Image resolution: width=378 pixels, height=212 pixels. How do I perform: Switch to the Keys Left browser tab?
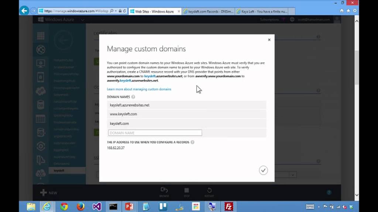(262, 11)
